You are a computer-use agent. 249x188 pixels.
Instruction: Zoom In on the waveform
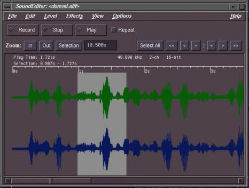tap(30, 46)
